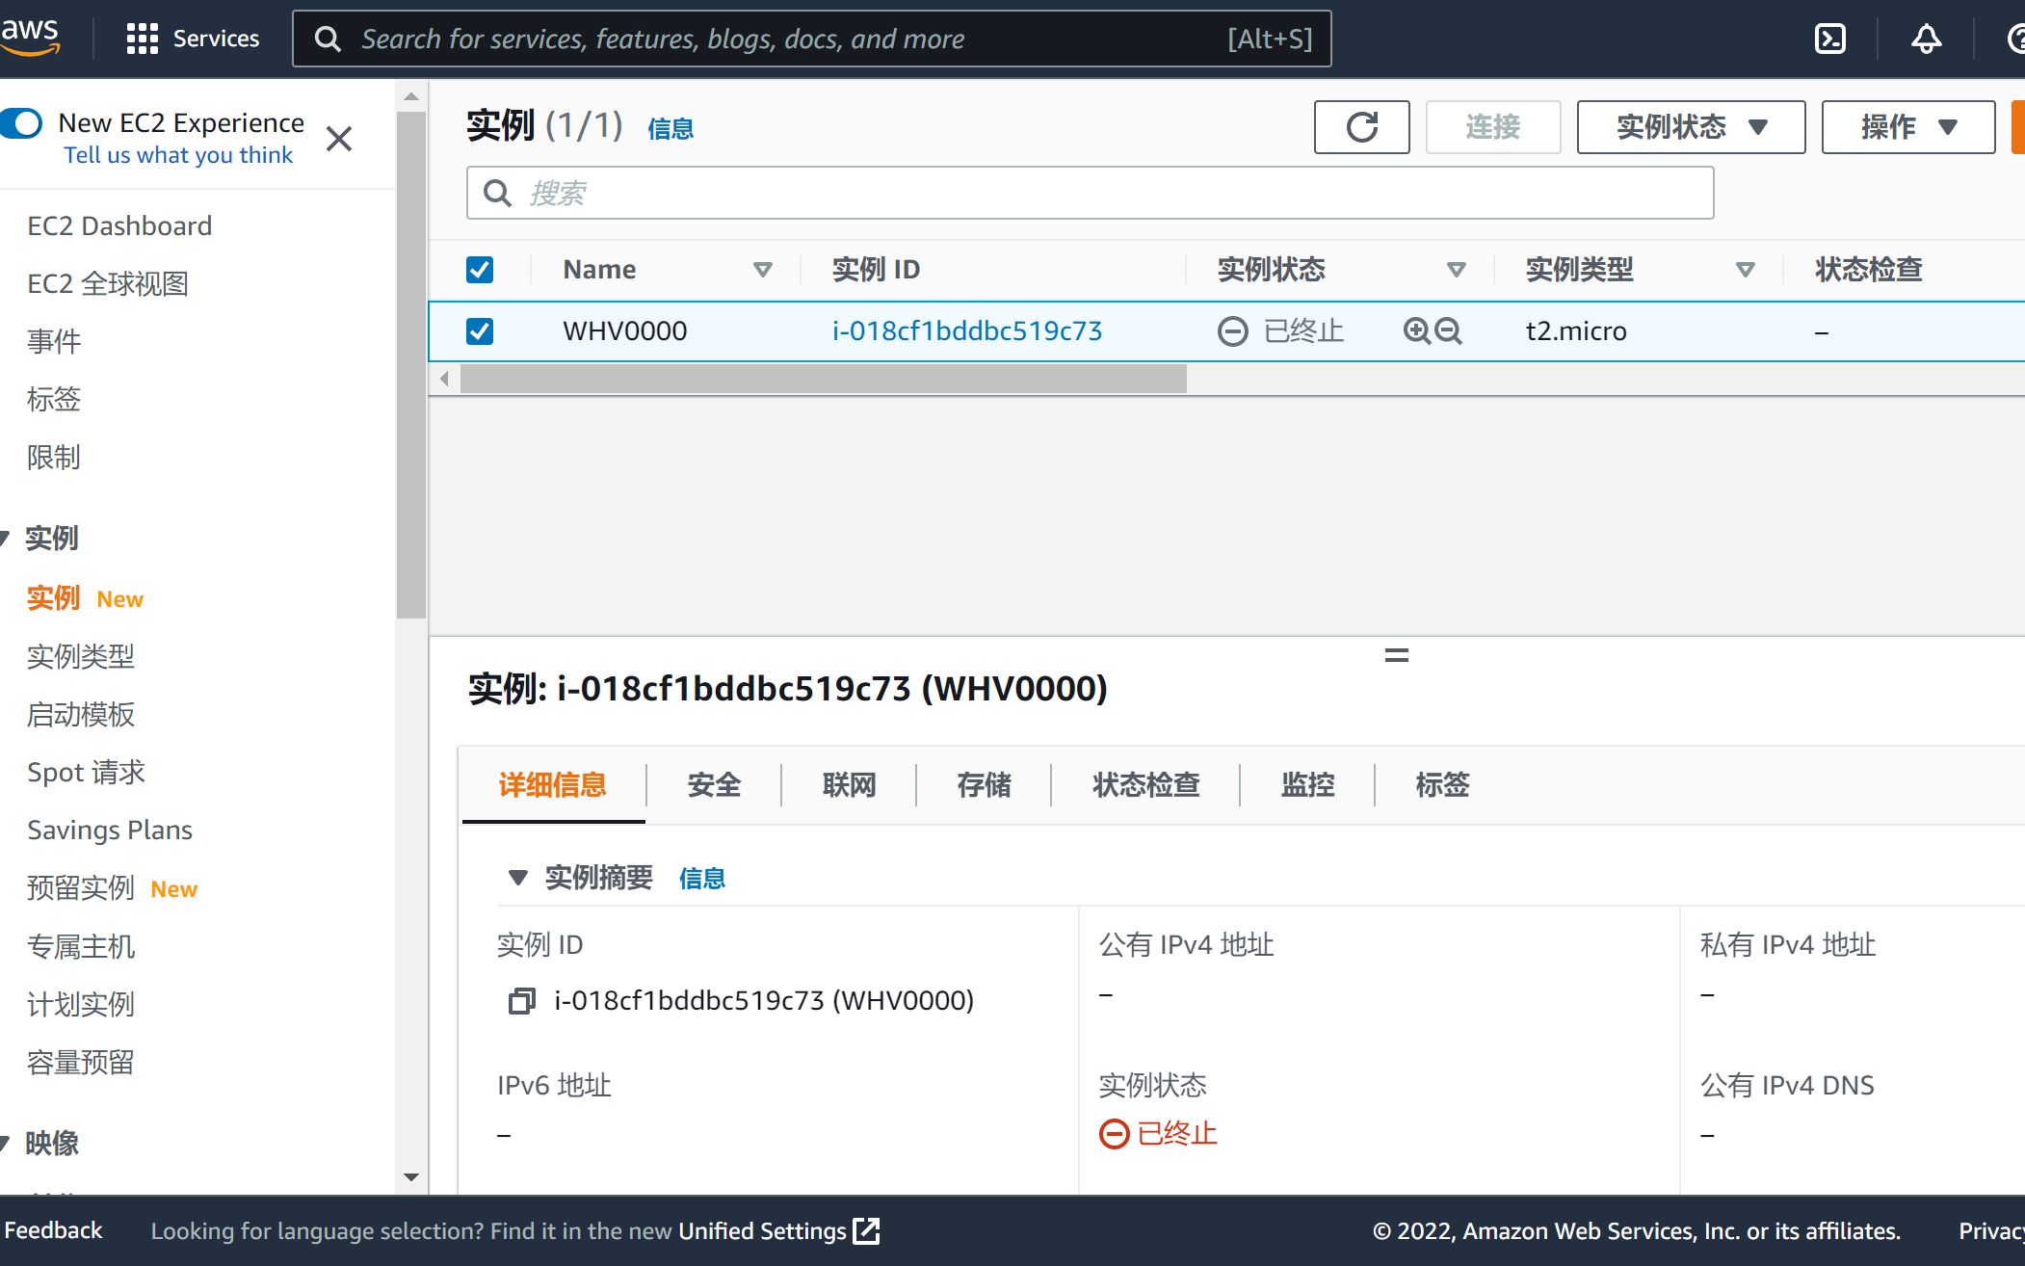Switch to the 详细信息 tab
2025x1266 pixels.
point(553,785)
